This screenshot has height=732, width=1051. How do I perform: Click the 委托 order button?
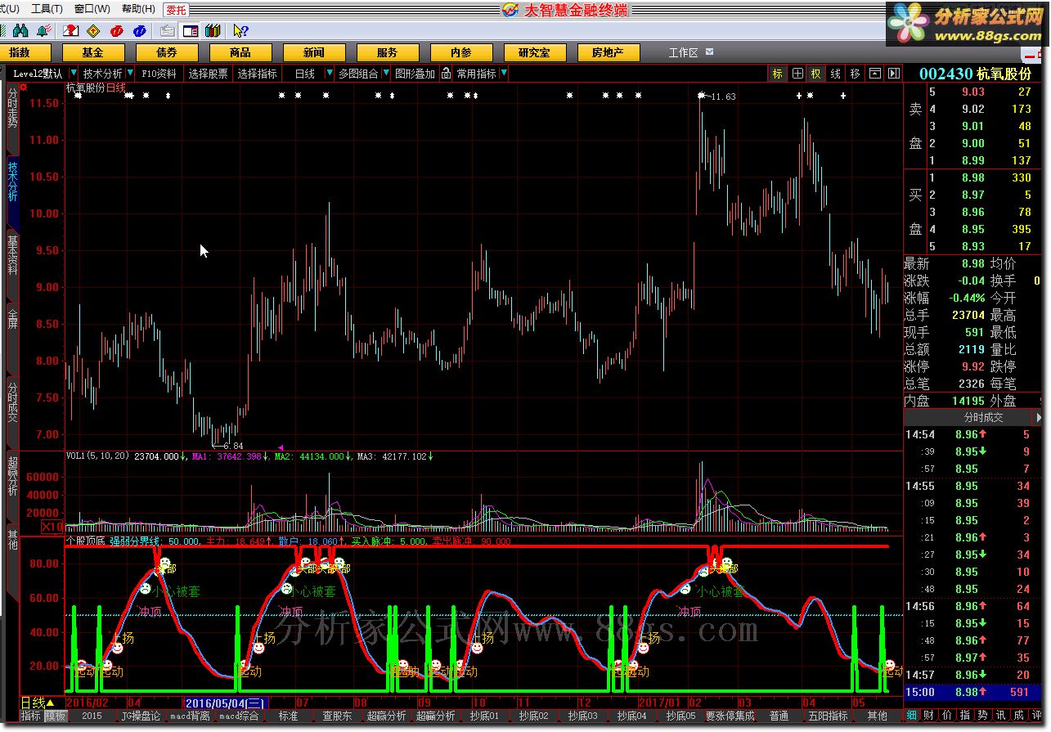pyautogui.click(x=176, y=10)
